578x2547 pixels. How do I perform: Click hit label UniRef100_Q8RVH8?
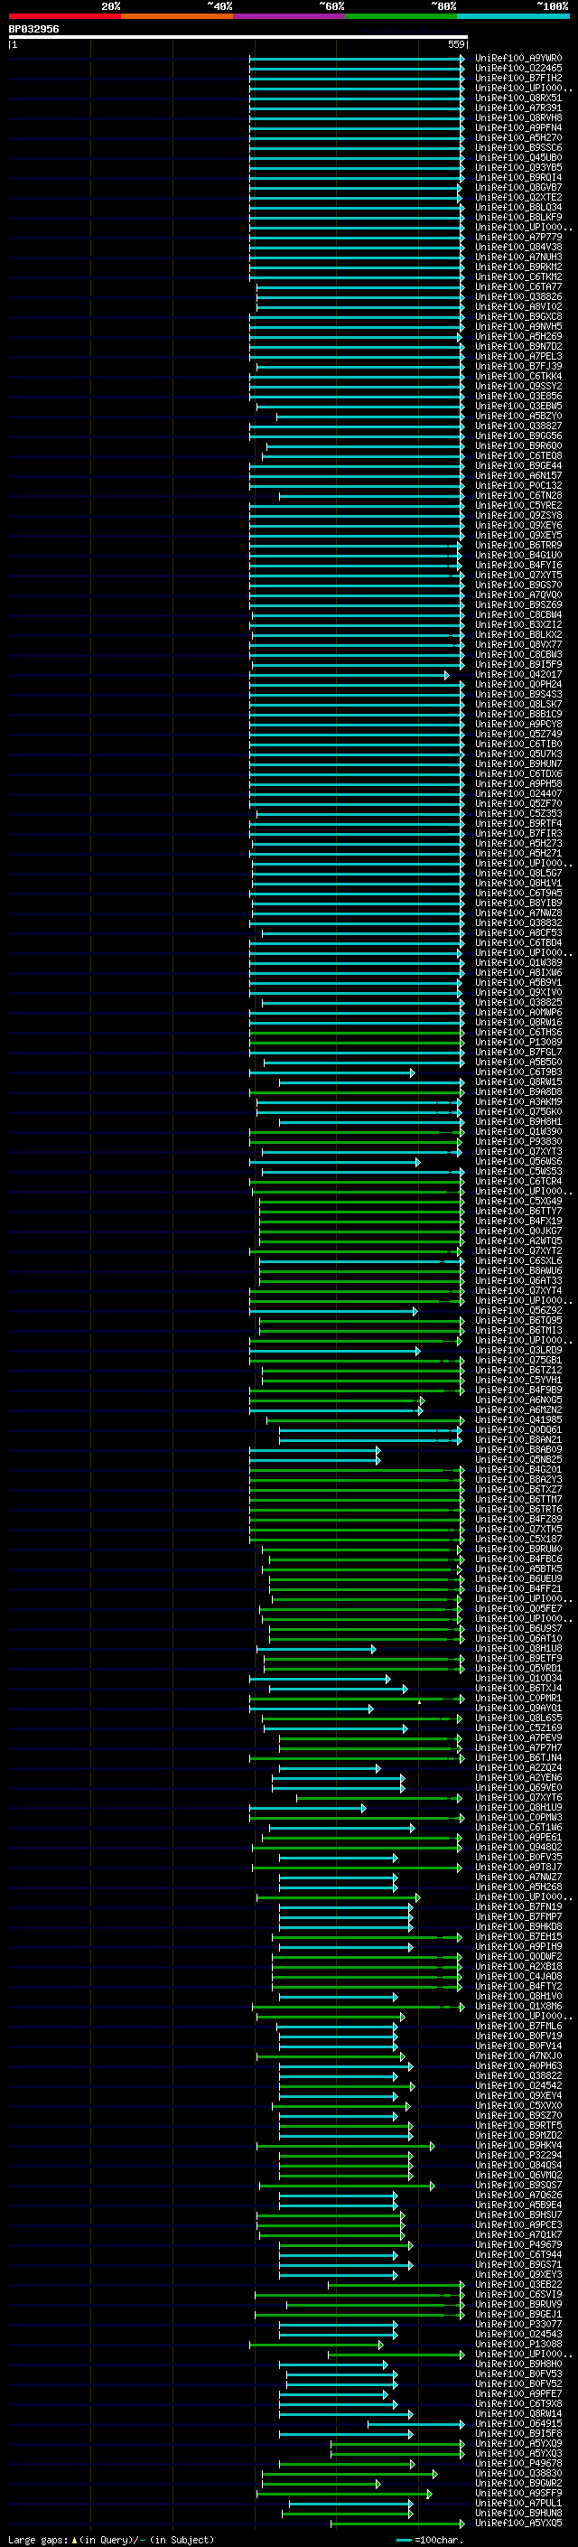pyautogui.click(x=517, y=117)
